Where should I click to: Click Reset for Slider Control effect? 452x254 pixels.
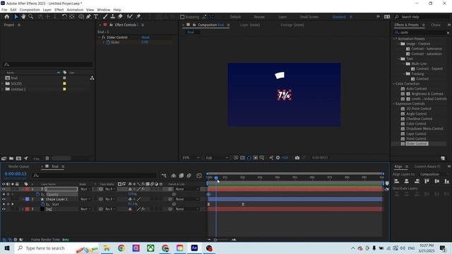click(145, 37)
